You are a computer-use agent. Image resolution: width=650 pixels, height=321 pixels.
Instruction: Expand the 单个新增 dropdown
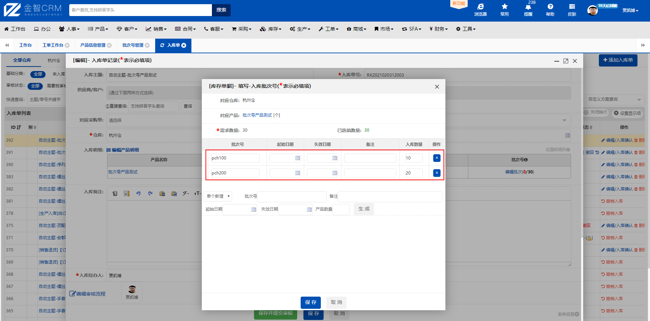(218, 196)
